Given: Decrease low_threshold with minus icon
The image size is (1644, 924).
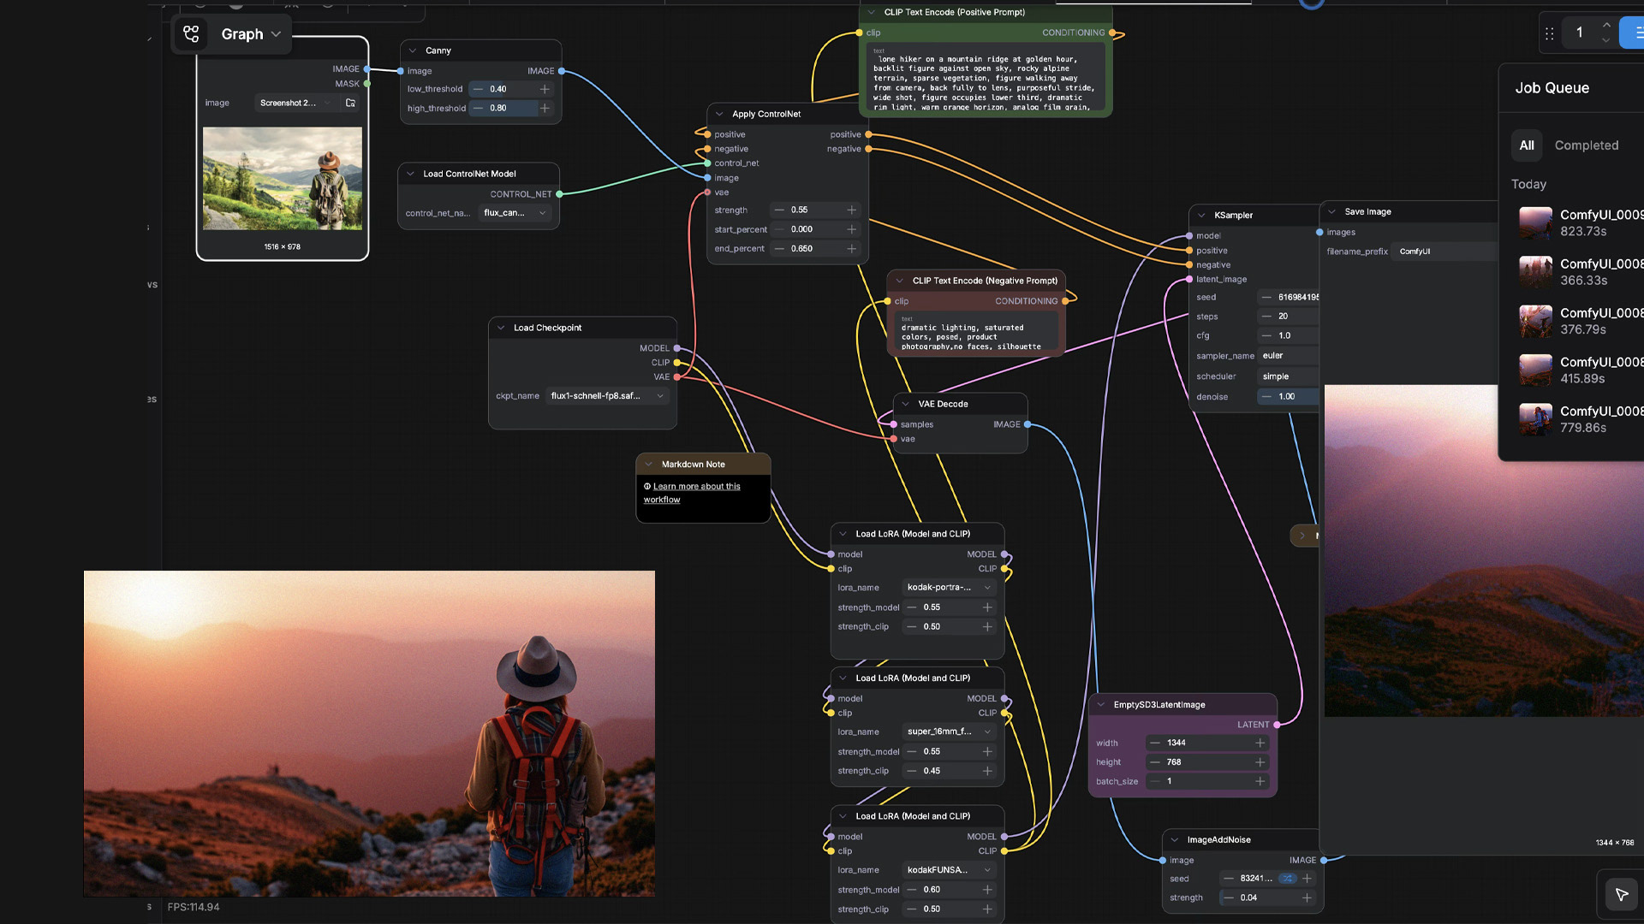Looking at the screenshot, I should click(x=479, y=89).
